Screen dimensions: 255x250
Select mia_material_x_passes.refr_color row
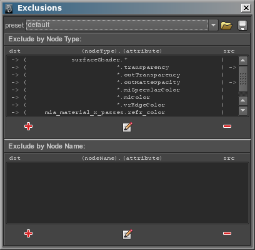pos(122,112)
